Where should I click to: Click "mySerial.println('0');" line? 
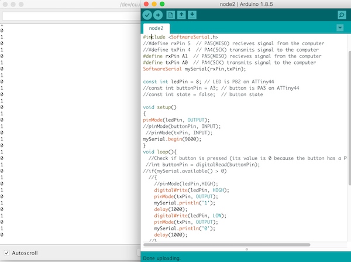pos(184,229)
